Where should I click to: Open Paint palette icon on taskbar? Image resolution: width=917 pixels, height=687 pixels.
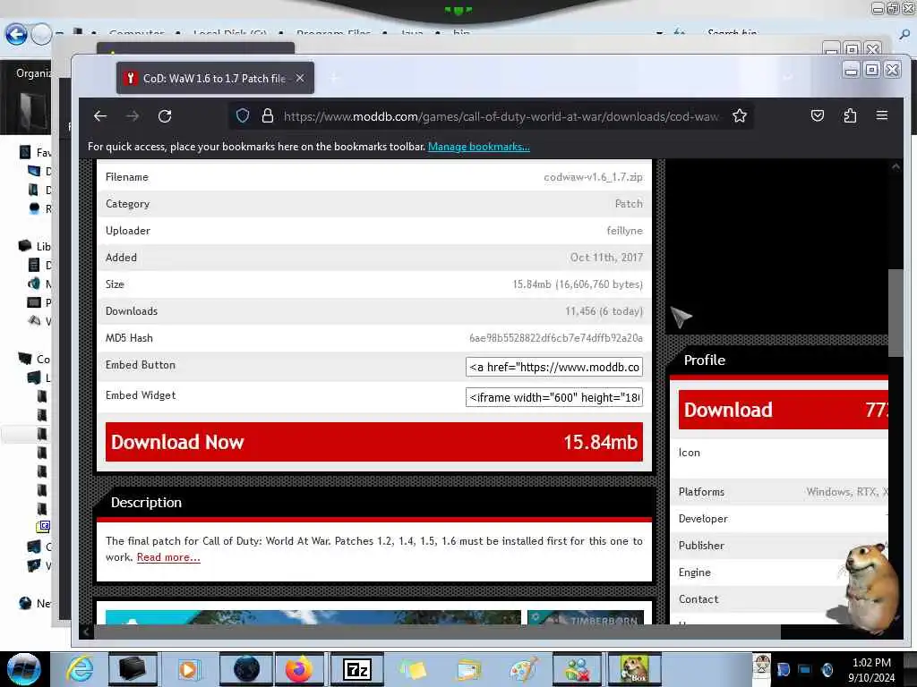[x=523, y=669]
